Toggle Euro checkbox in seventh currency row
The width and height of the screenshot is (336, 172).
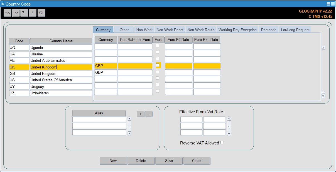(x=158, y=84)
